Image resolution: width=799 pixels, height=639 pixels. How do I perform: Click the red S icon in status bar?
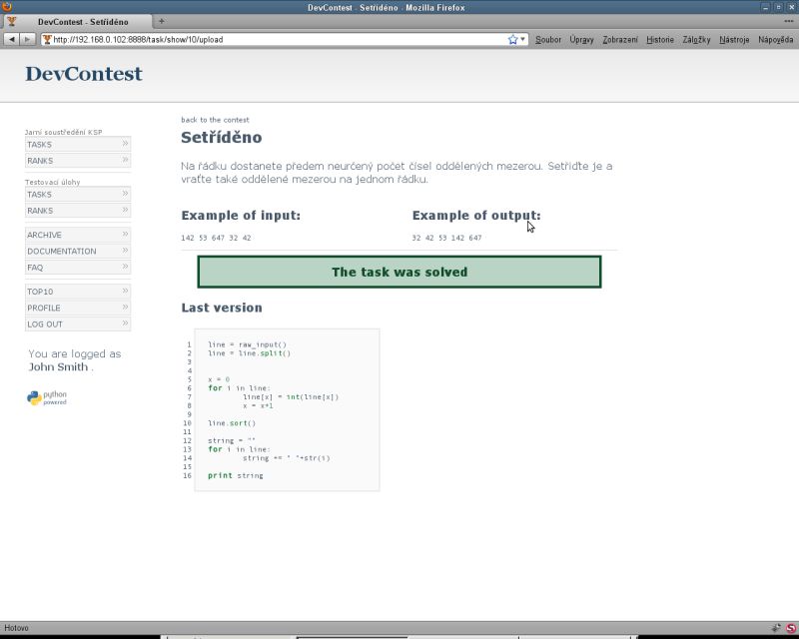pos(791,628)
